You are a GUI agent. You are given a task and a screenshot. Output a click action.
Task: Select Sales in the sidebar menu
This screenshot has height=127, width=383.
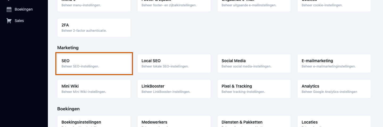coord(19,21)
